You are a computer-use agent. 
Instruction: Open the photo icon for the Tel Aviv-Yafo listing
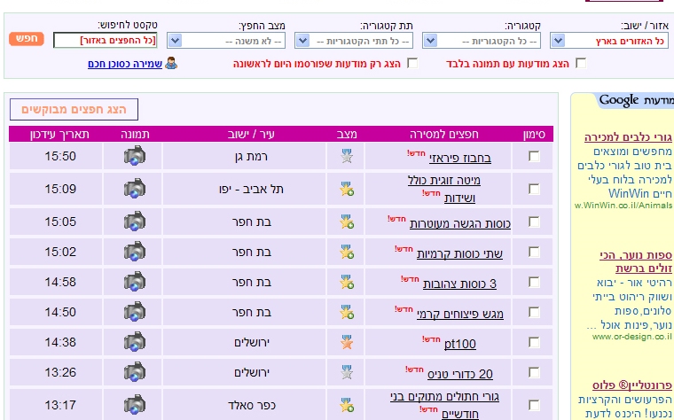(x=134, y=189)
